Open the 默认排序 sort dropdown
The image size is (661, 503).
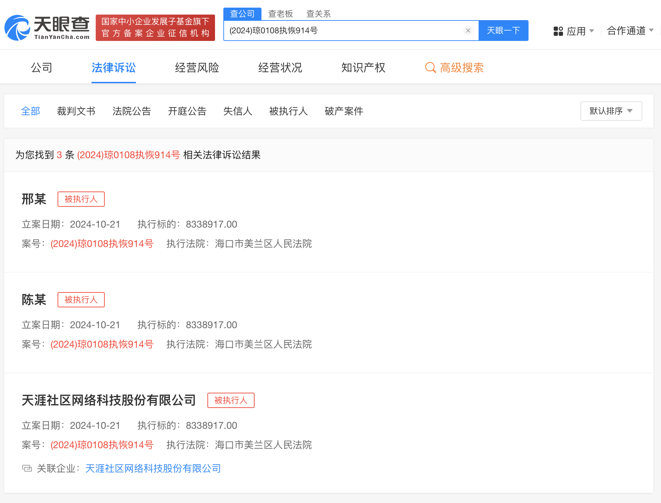(611, 111)
